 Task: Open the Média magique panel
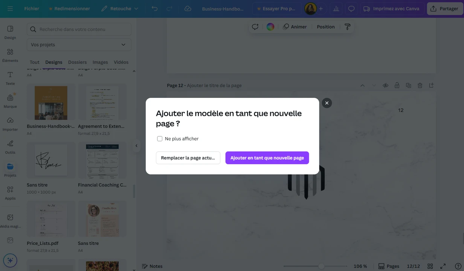(x=10, y=221)
